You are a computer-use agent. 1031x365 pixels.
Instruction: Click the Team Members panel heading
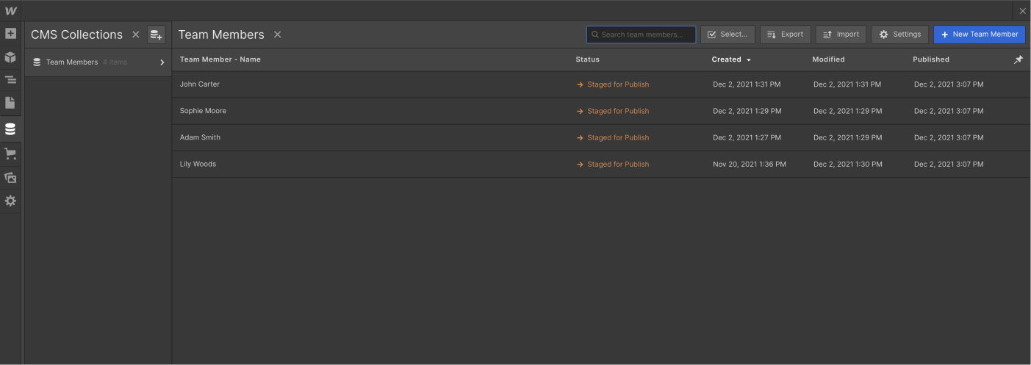click(221, 35)
